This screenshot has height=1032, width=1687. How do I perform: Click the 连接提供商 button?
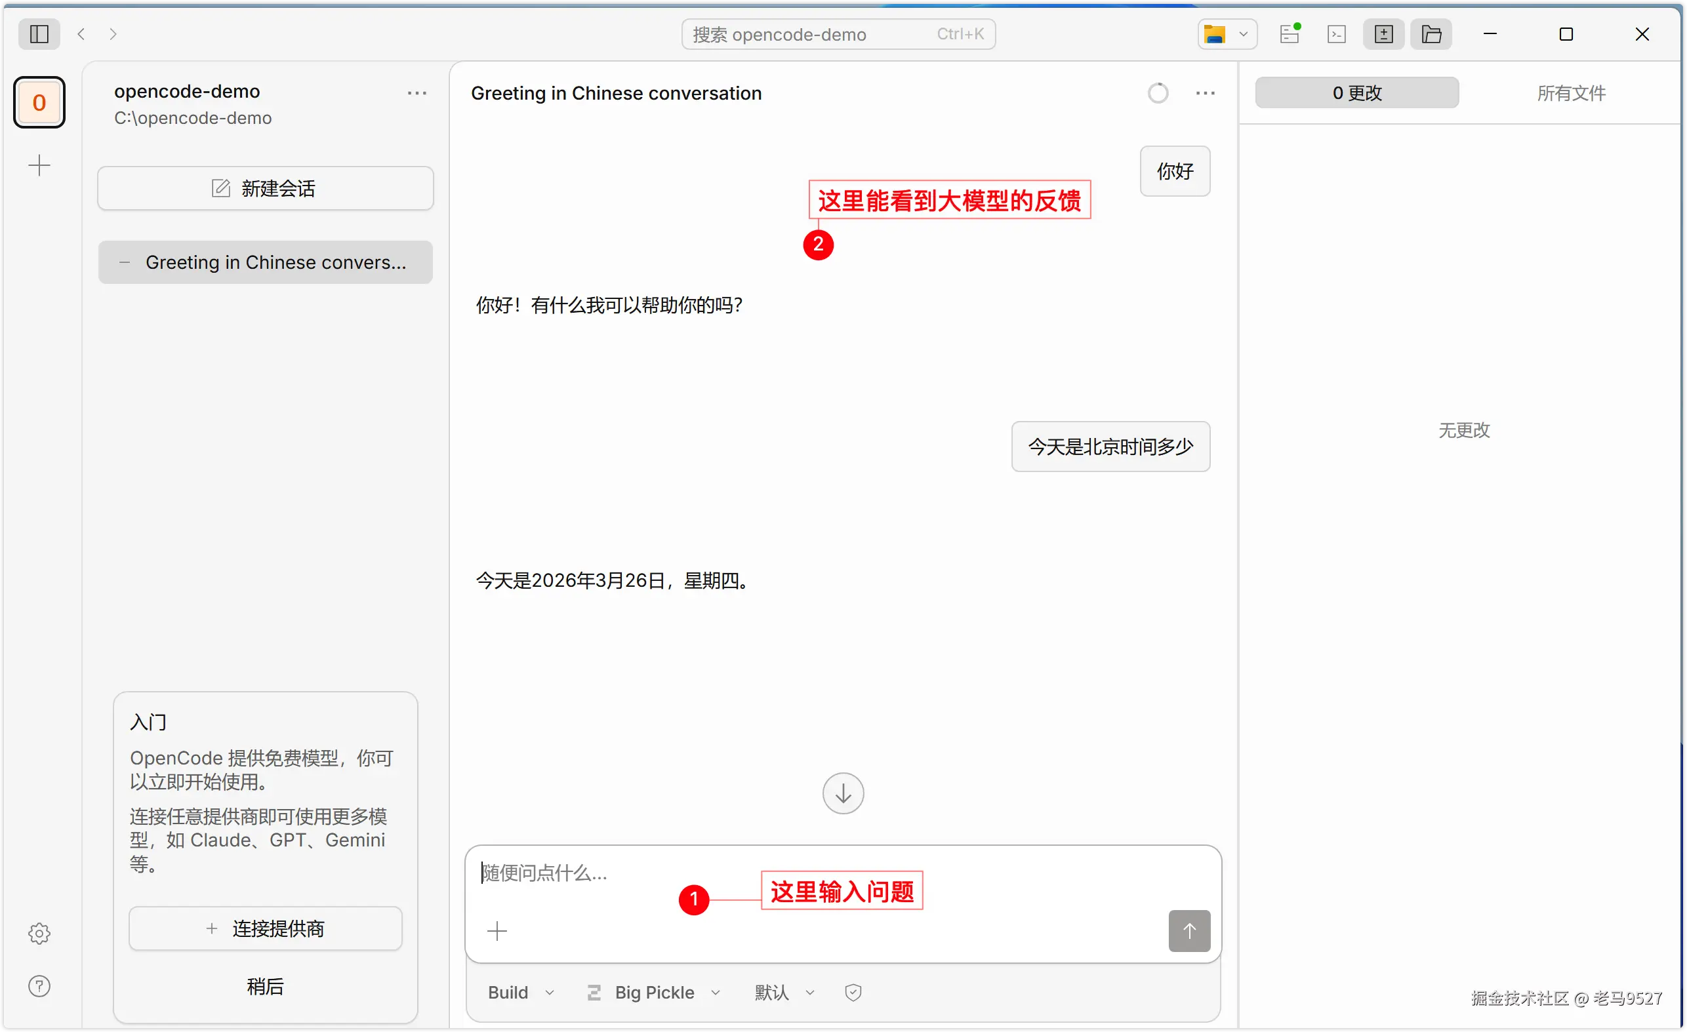click(x=265, y=928)
